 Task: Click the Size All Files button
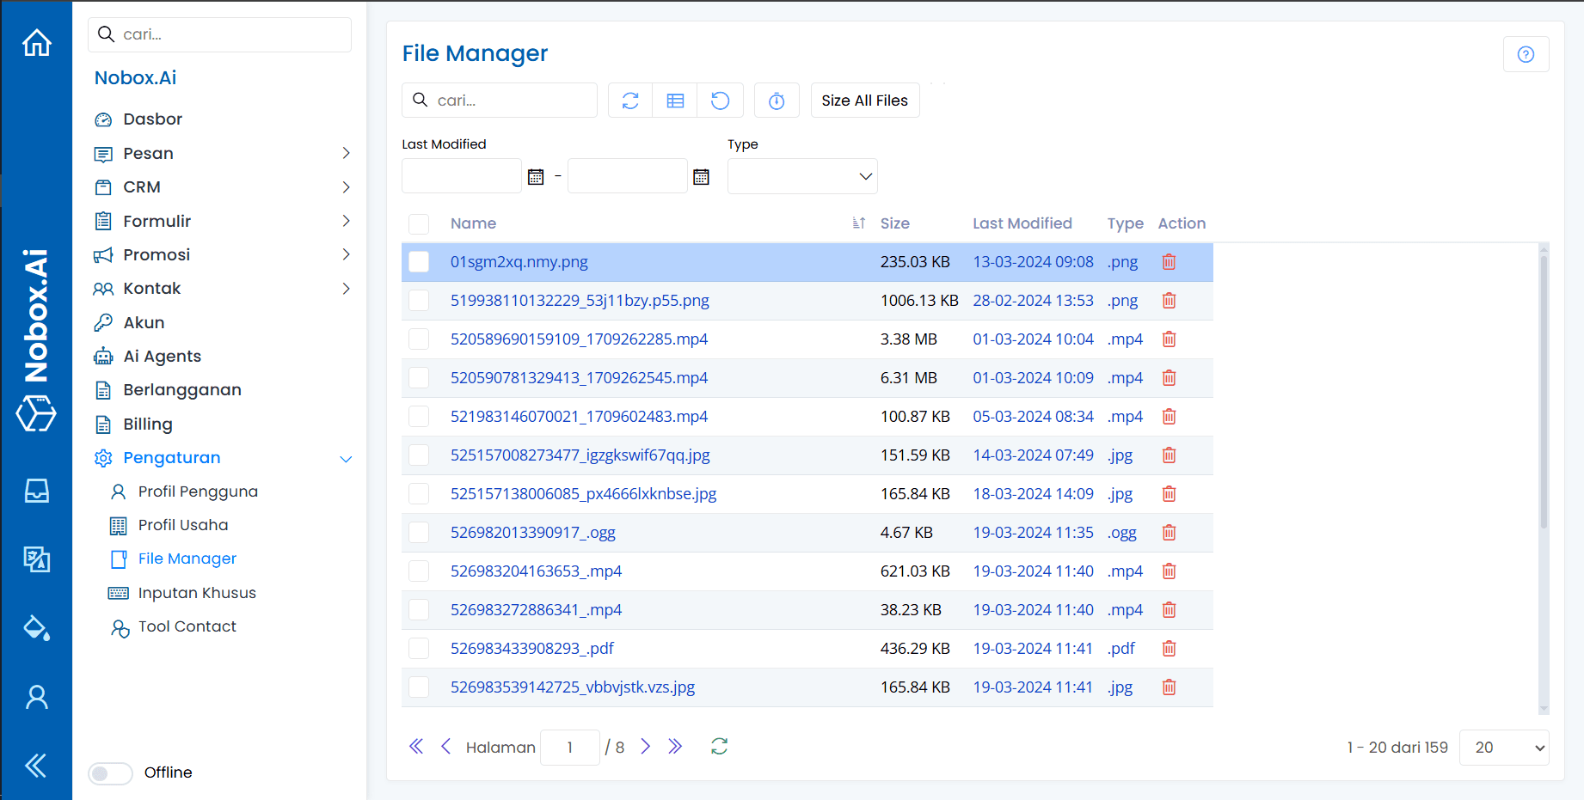point(864,100)
